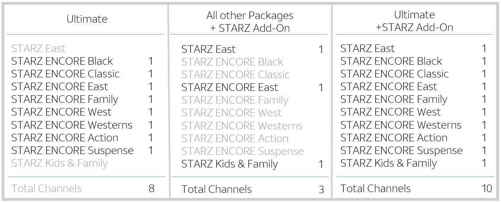This screenshot has height=202, width=501.
Task: Select greyed-out STARZ ENCORE Action in middle column
Action: coord(235,139)
